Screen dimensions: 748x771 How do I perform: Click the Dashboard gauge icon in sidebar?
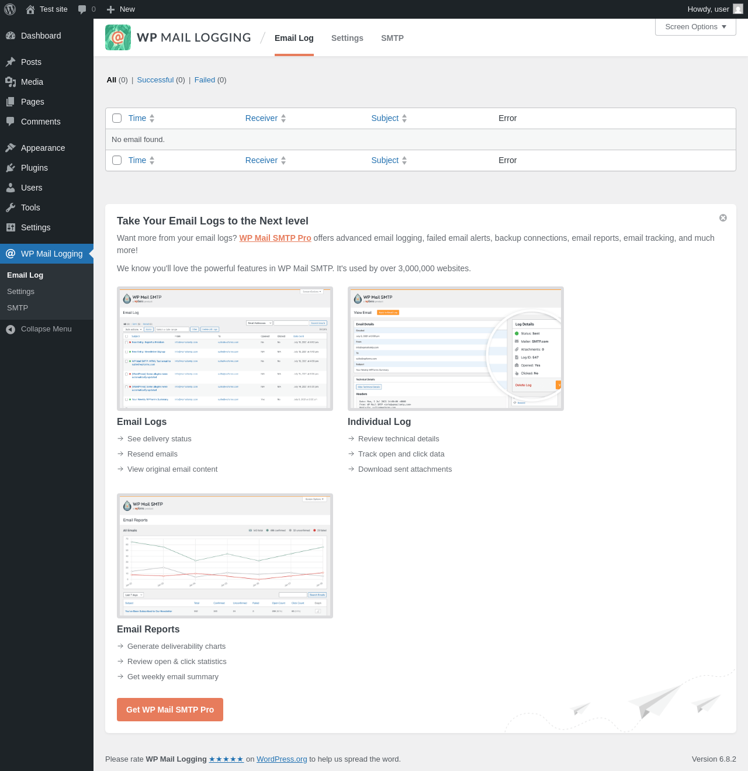[11, 36]
